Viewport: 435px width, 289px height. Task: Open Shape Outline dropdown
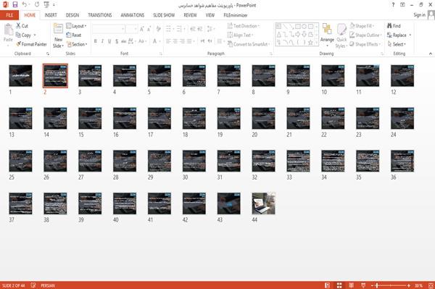coord(365,35)
